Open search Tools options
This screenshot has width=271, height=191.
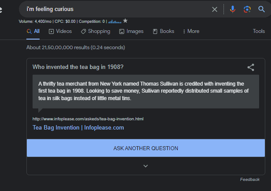pyautogui.click(x=259, y=31)
